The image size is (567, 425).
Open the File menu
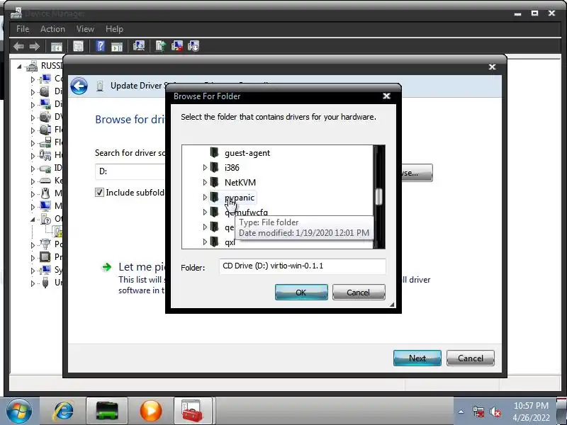(23, 29)
